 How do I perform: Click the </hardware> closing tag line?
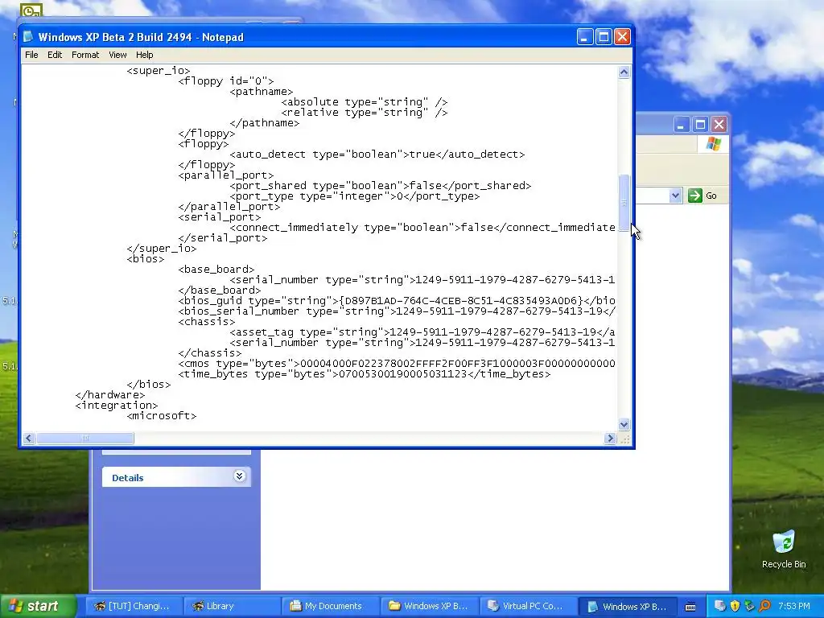109,395
